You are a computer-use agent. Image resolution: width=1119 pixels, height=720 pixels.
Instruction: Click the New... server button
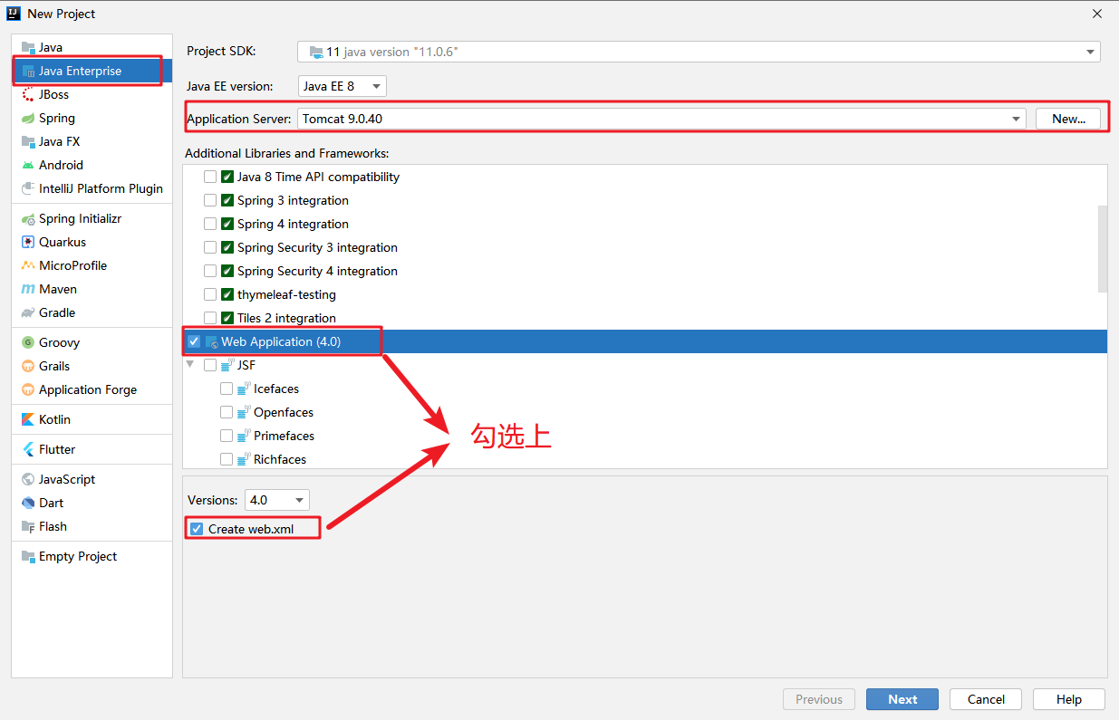click(x=1068, y=119)
